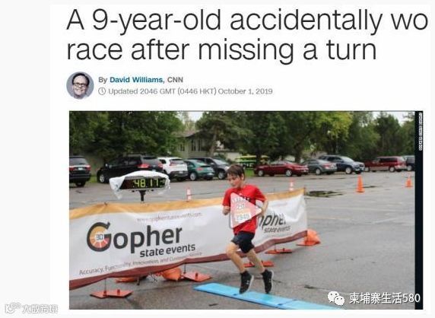Click the red sedan in parking lot

click(281, 168)
